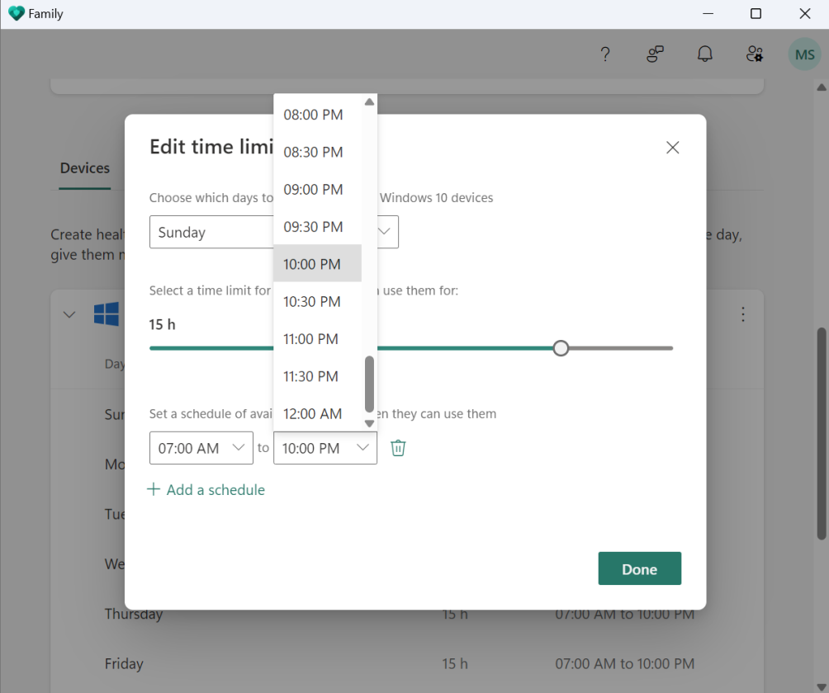Click the dropdown list's down scroll arrow

click(x=368, y=423)
